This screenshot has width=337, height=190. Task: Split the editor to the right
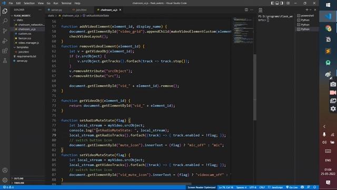click(x=246, y=9)
